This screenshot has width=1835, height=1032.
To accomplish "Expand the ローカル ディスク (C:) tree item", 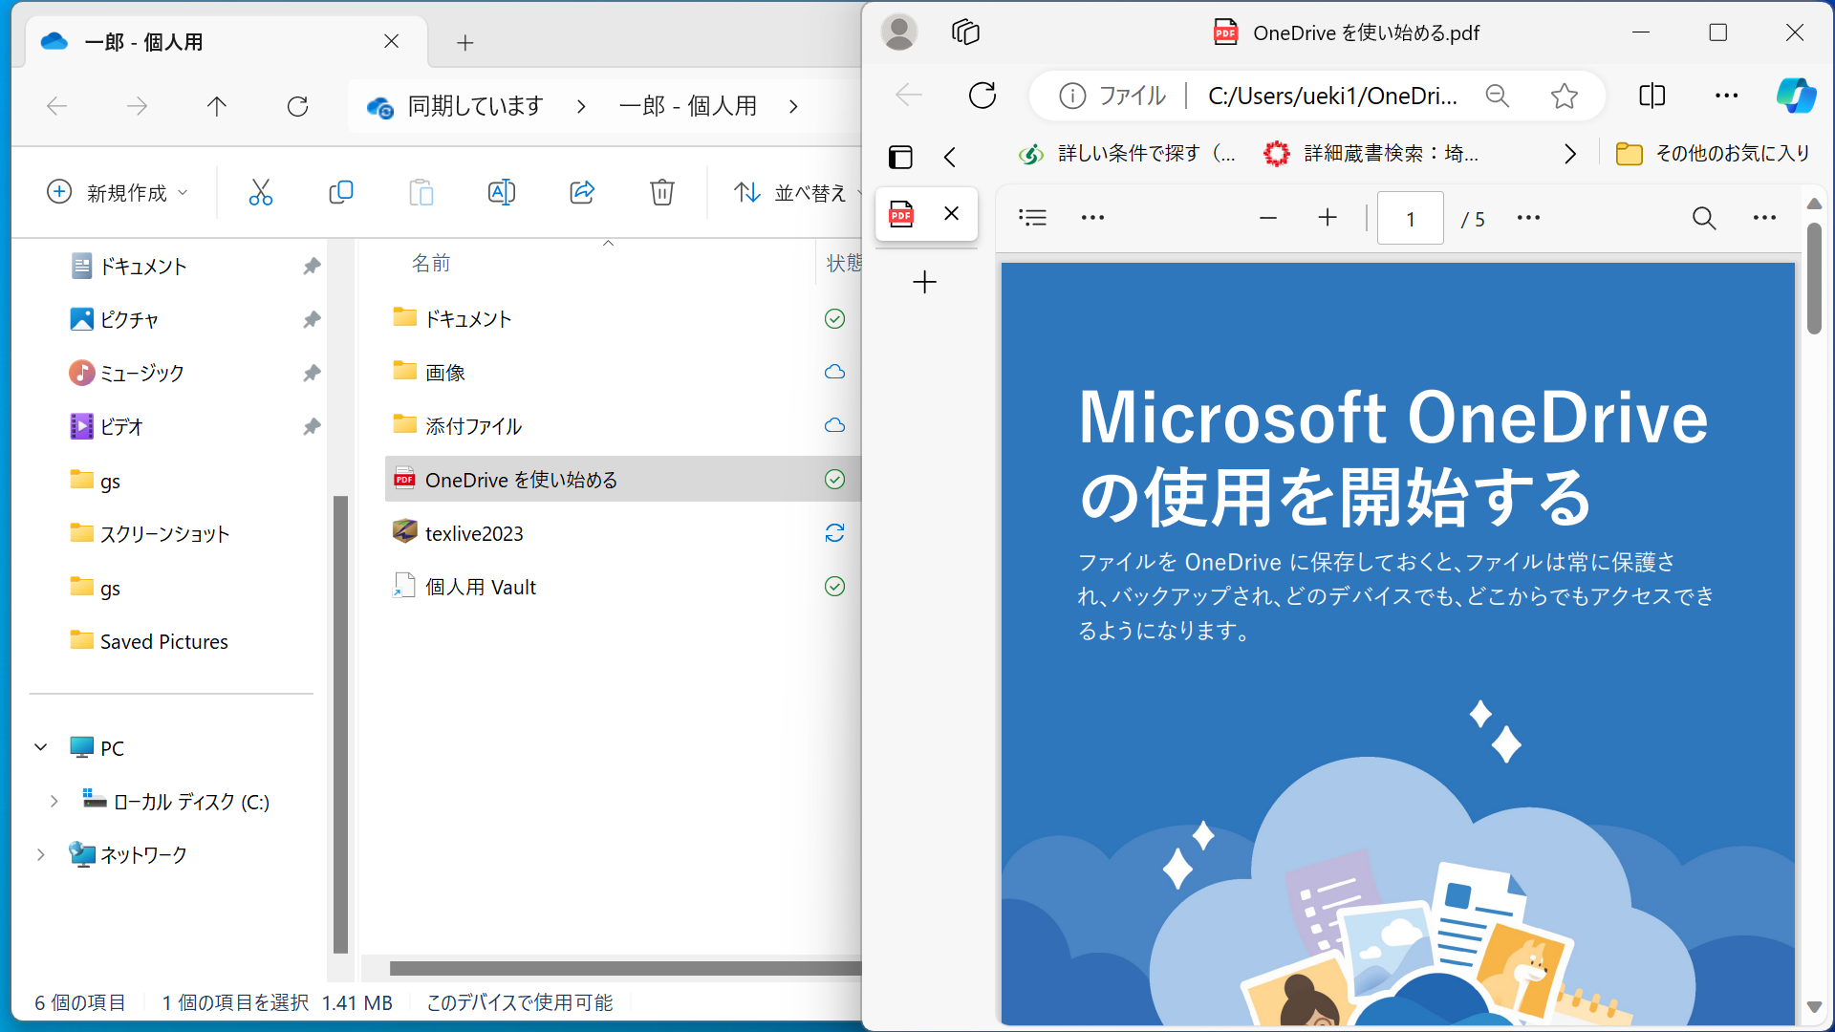I will 52,802.
